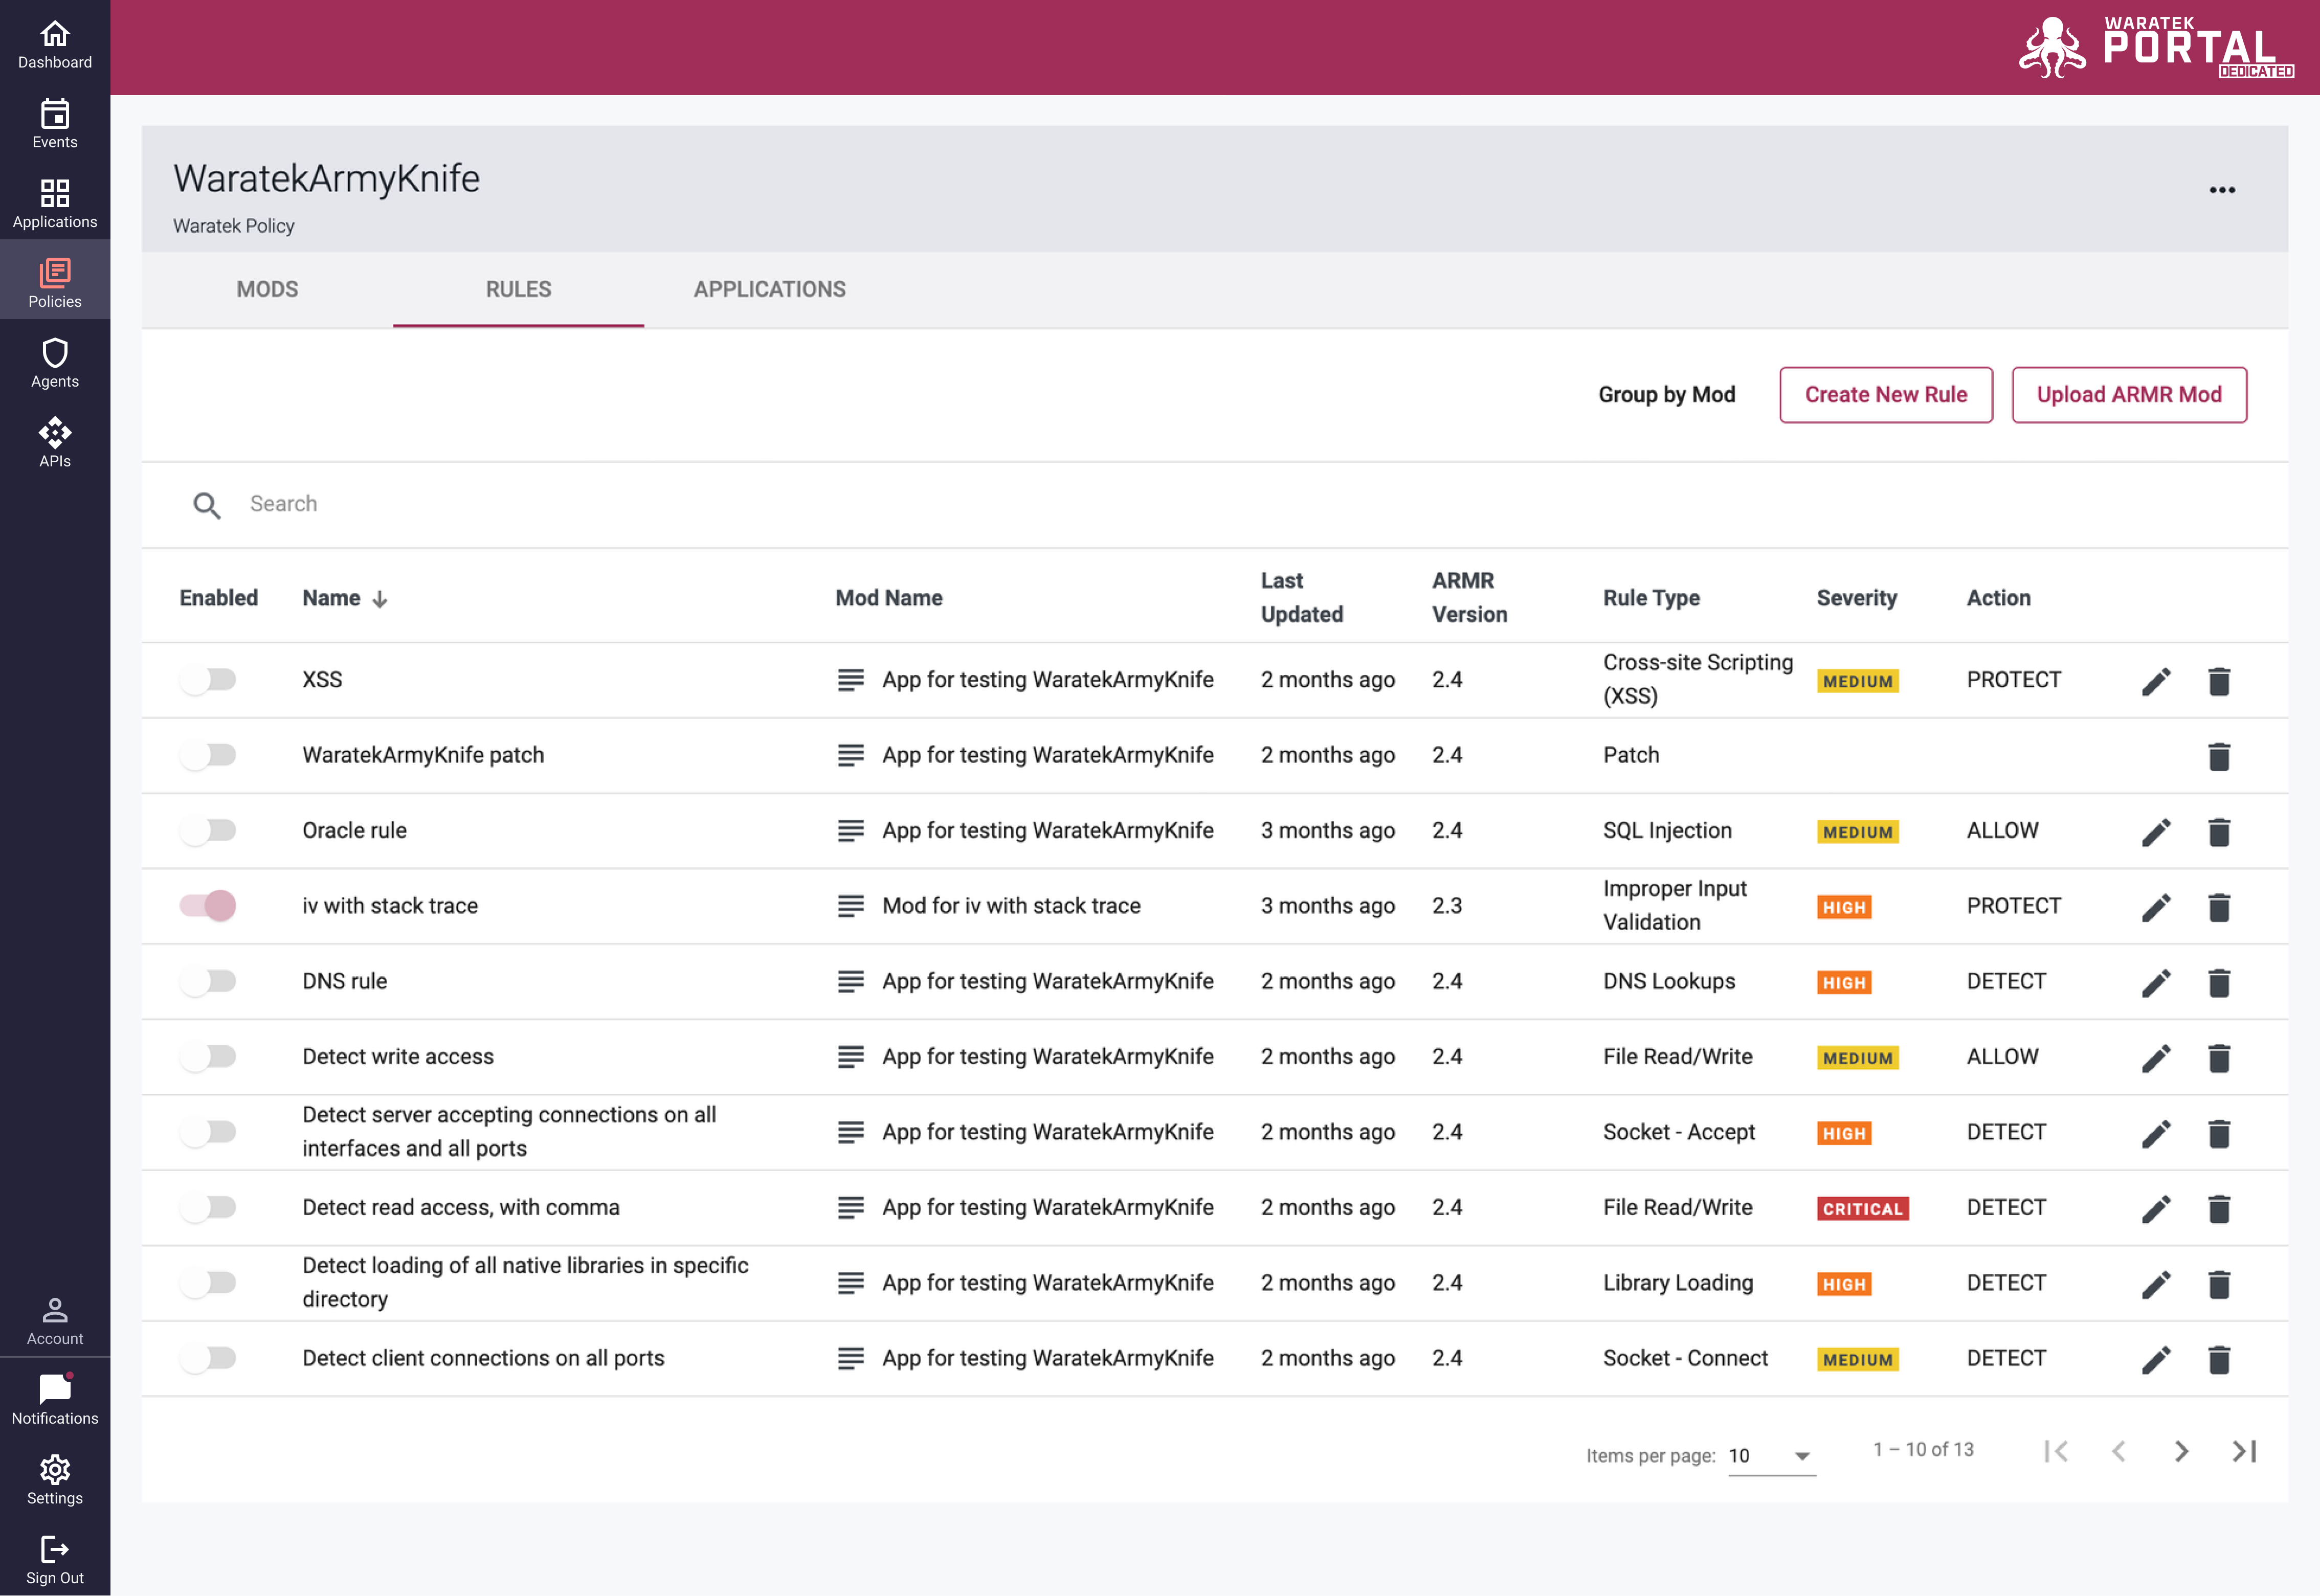The image size is (2320, 1596).
Task: Enable the Detect client connections toggle
Action: tap(208, 1358)
